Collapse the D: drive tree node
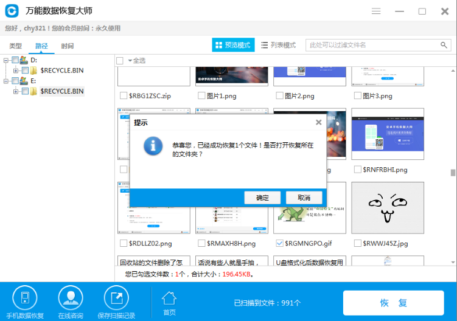Viewport: 457px width, 321px height. pos(6,60)
